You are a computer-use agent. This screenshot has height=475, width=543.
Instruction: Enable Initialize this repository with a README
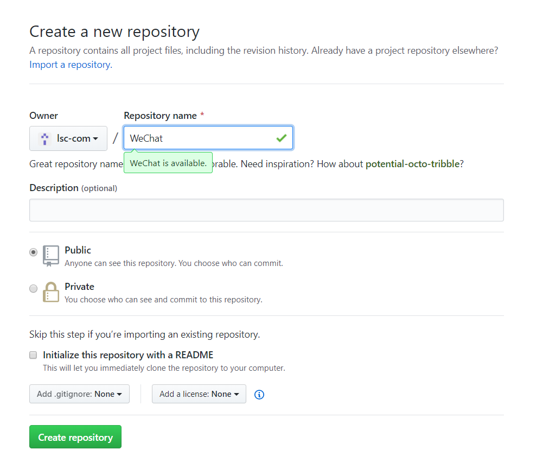(x=33, y=355)
